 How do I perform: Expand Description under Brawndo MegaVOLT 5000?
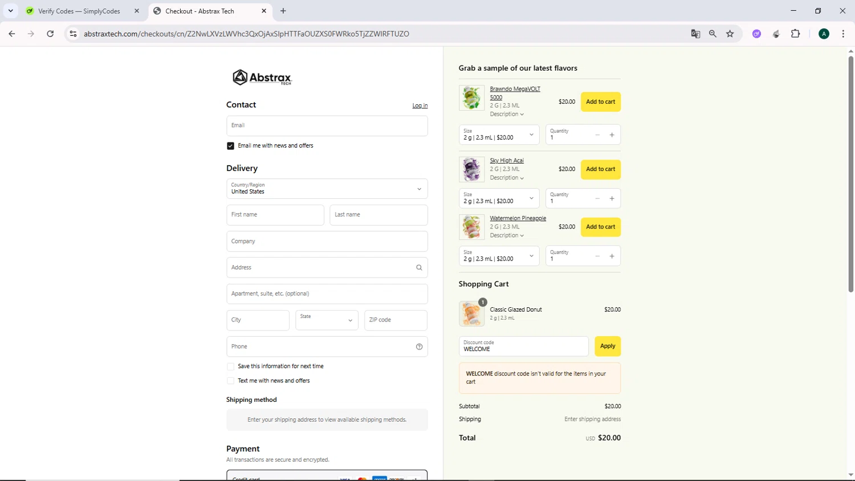pyautogui.click(x=507, y=114)
